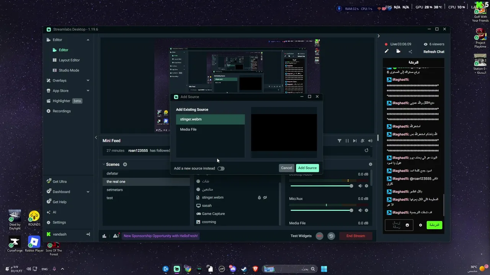The width and height of the screenshot is (490, 275).
Task: Collapse the left editor panel arrow
Action: (x=96, y=137)
